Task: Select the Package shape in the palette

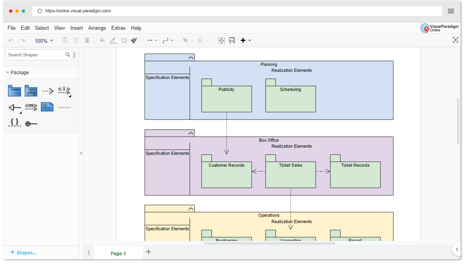Action: tap(14, 91)
